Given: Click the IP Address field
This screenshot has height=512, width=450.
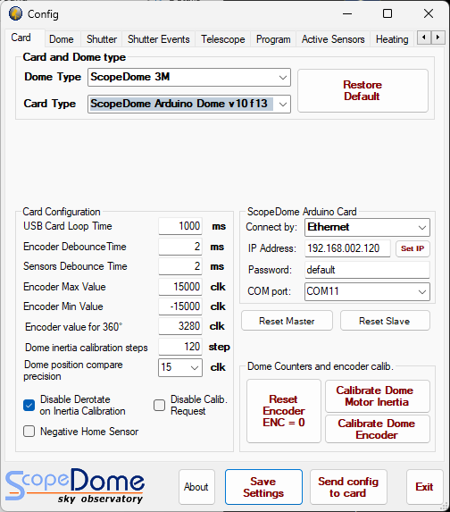Looking at the screenshot, I should coord(347,248).
